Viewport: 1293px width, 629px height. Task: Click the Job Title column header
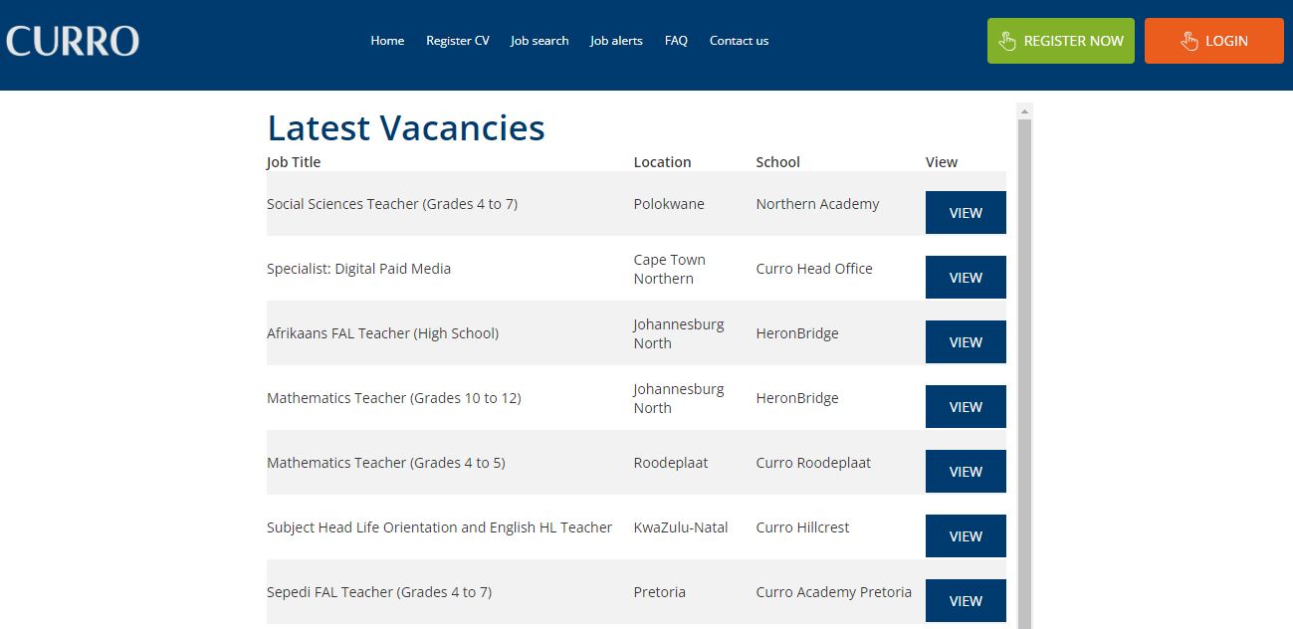coord(293,161)
